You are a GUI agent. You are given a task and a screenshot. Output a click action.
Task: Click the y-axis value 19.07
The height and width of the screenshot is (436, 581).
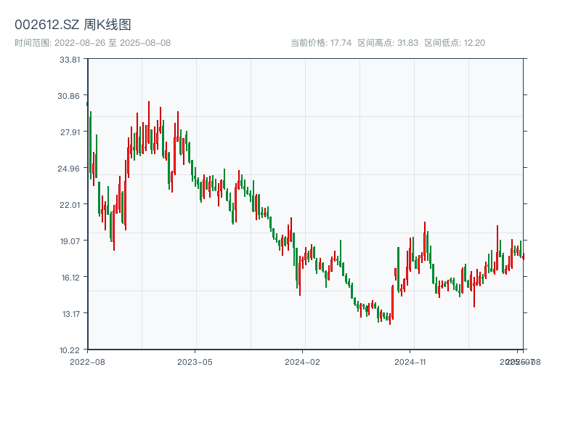(70, 241)
